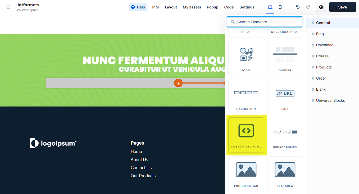Open the Help button
359x194 pixels.
click(138, 7)
